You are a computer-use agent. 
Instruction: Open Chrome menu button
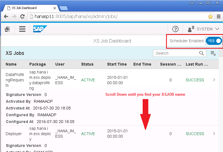coord(218,17)
